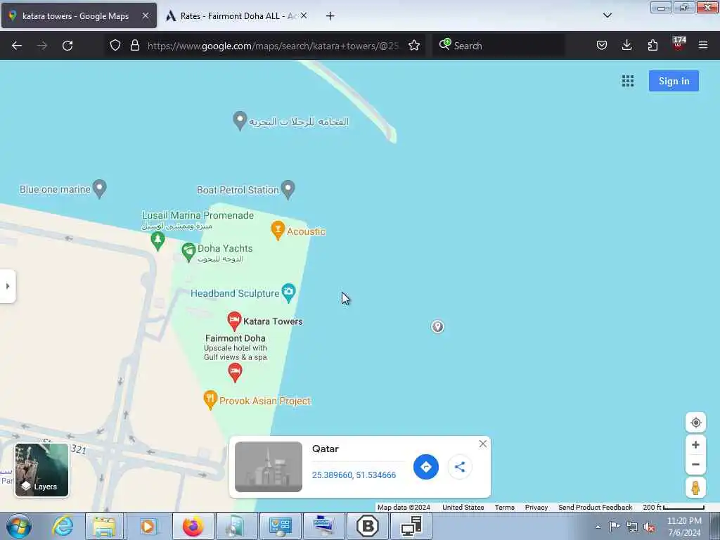
Task: Open the Google apps grid
Action: click(628, 81)
